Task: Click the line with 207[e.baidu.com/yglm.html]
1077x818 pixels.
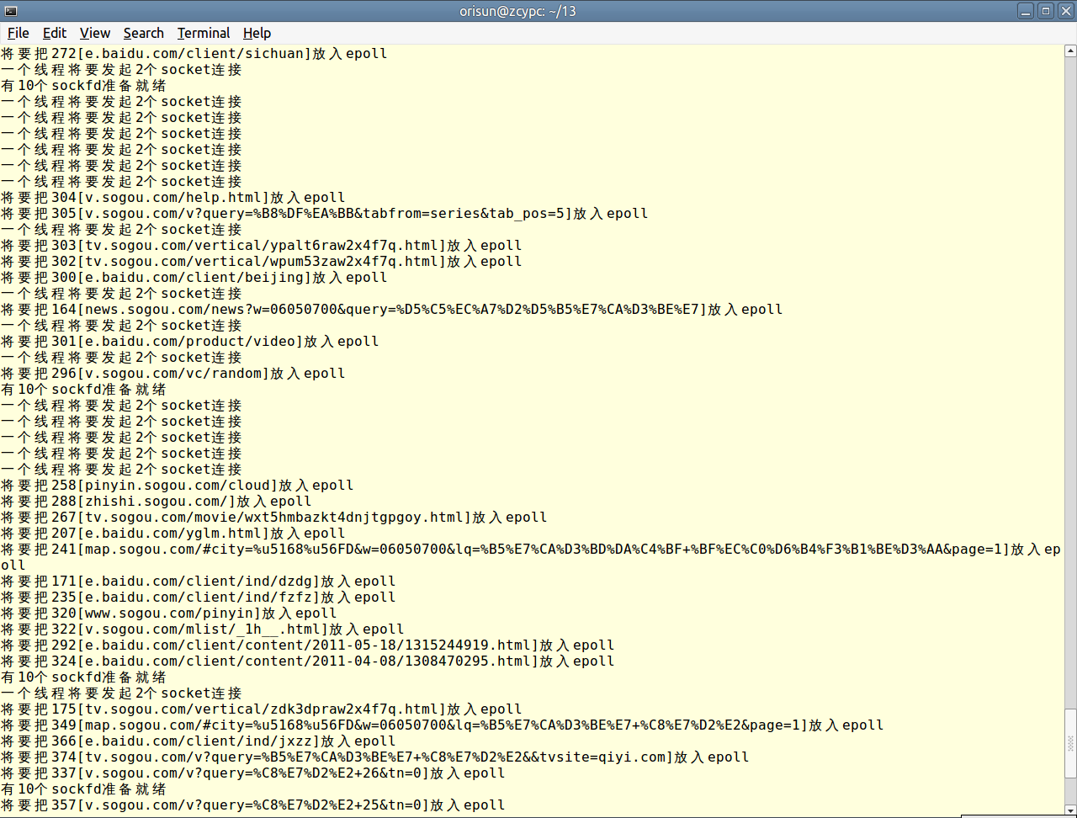Action: tap(173, 533)
